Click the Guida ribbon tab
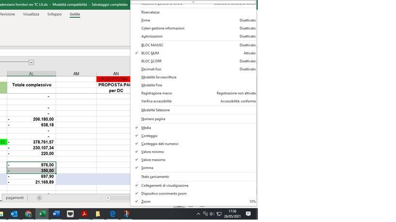This screenshot has height=222, width=396. (x=75, y=14)
